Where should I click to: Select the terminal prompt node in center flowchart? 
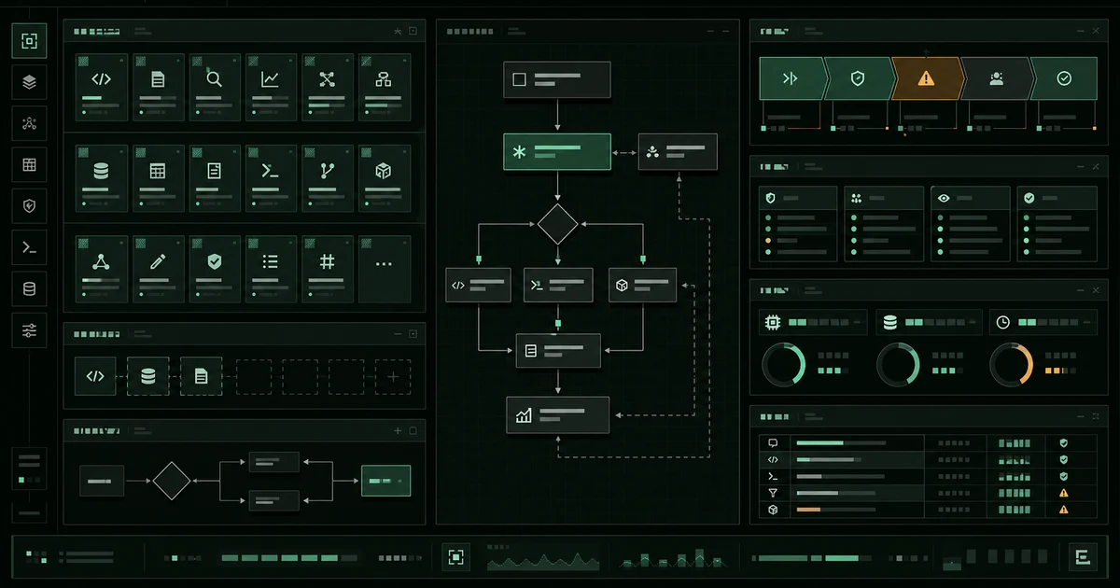tap(558, 285)
